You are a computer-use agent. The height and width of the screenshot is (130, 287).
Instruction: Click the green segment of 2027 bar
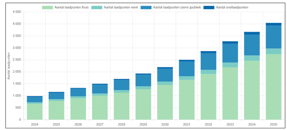click(x=100, y=108)
